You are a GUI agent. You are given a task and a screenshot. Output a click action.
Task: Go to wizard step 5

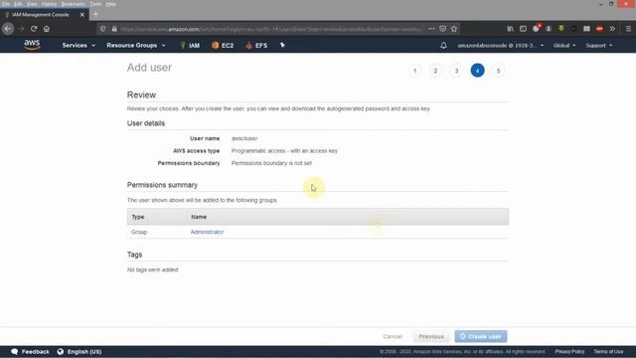pos(499,71)
